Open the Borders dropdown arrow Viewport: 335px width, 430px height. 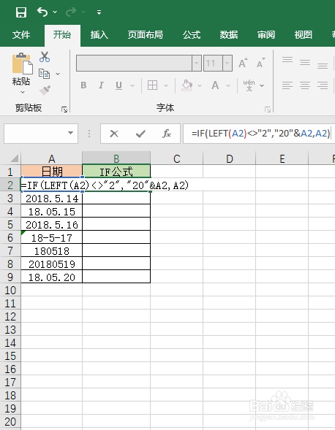(x=166, y=85)
